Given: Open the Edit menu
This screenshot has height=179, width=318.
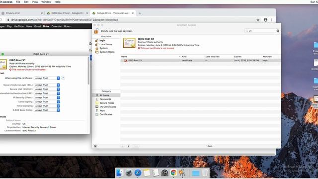Looking at the screenshot, I should (x=26, y=2).
